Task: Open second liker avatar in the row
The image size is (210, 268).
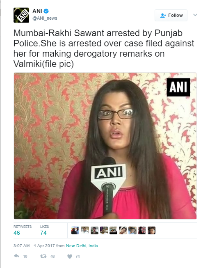Action: pos(85,230)
